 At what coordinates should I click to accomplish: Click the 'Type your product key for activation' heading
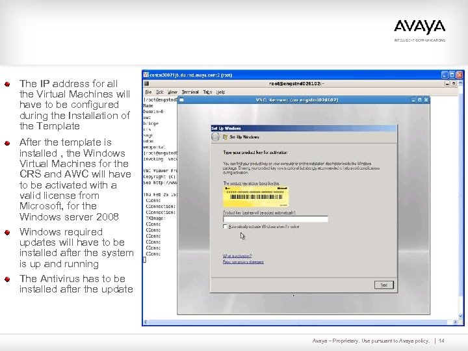pos(255,153)
